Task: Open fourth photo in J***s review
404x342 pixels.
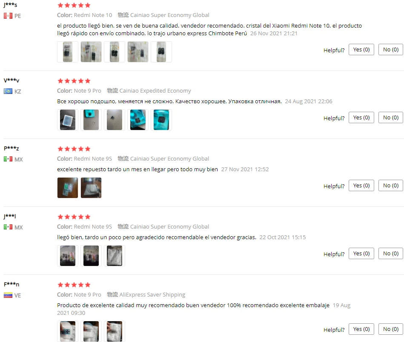Action: (x=138, y=52)
